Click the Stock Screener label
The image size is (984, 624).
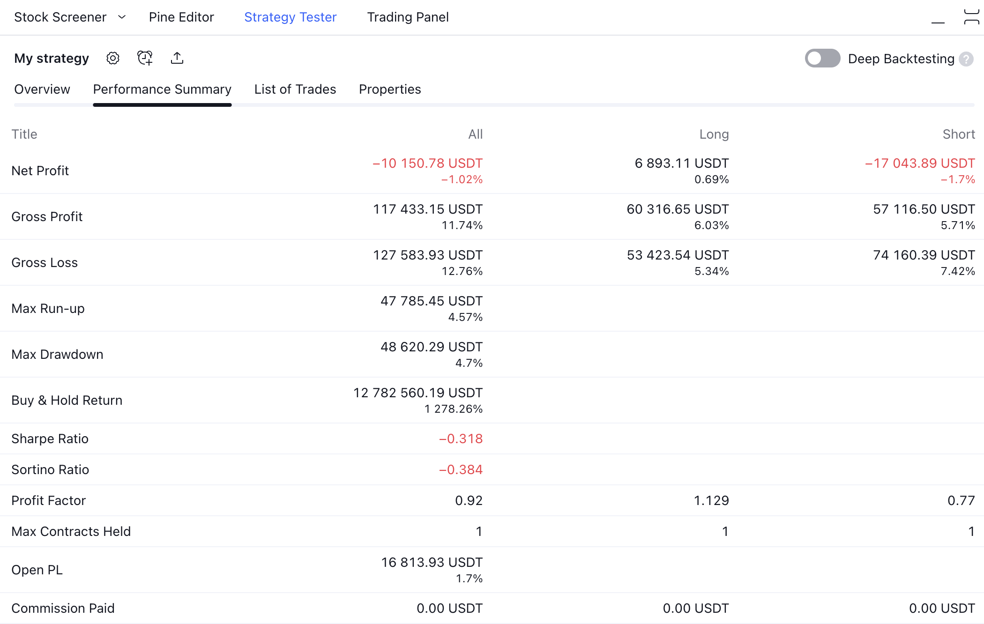(60, 17)
